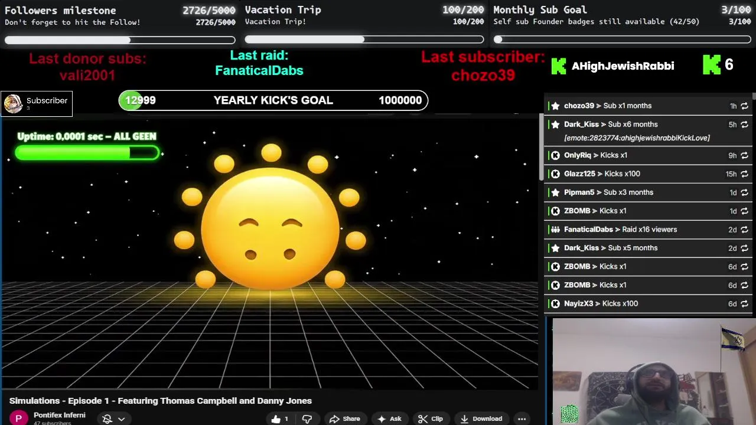756x425 pixels.
Task: Click the ahighjewishrabbiKickLove emote text
Action: (637, 138)
